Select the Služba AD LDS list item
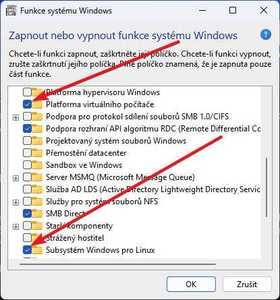This screenshot has width=280, height=300. pyautogui.click(x=153, y=189)
